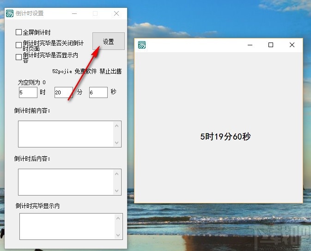Click down arrow of 倒计时完毕显示内 scrollbar
Screen dimensions: 311x251
118,235
